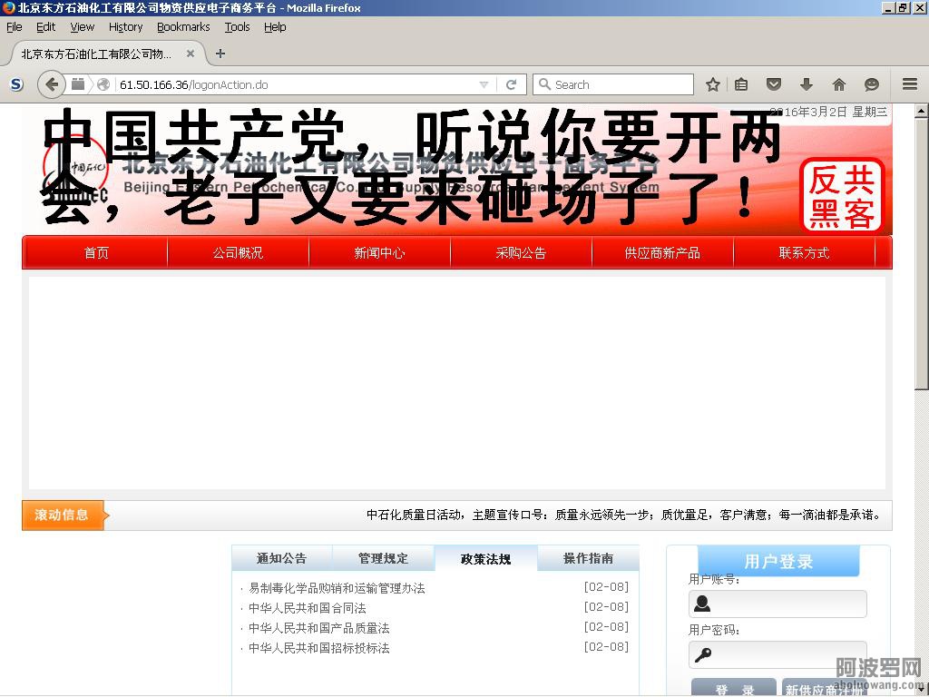
Task: Open a new tab with plus button
Action: coord(220,54)
